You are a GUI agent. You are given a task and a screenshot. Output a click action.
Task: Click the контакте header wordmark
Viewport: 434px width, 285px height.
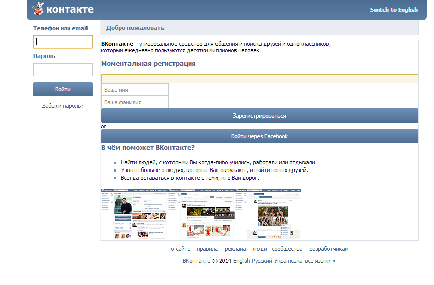click(70, 9)
